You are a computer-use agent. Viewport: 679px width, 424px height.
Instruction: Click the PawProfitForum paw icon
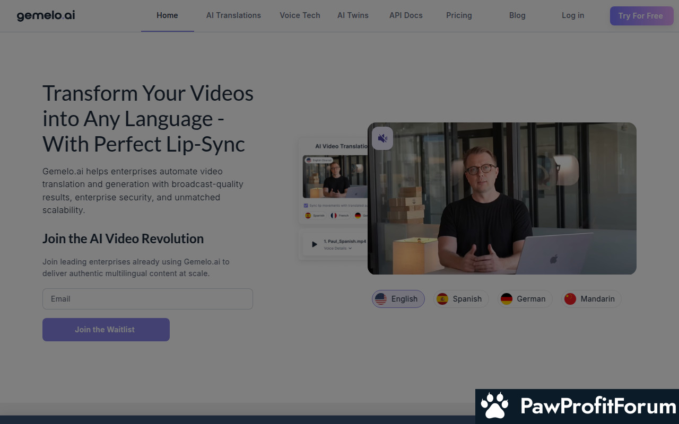tap(494, 407)
